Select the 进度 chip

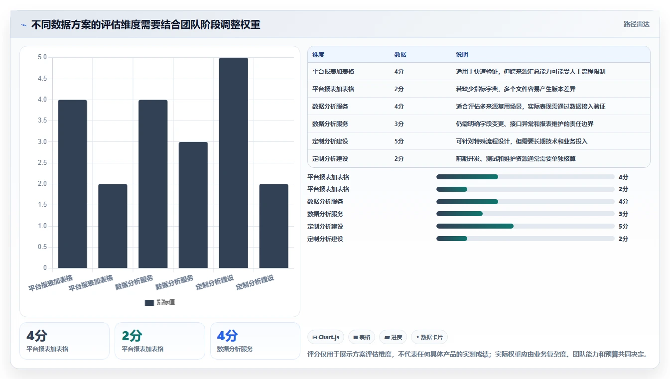(x=393, y=337)
